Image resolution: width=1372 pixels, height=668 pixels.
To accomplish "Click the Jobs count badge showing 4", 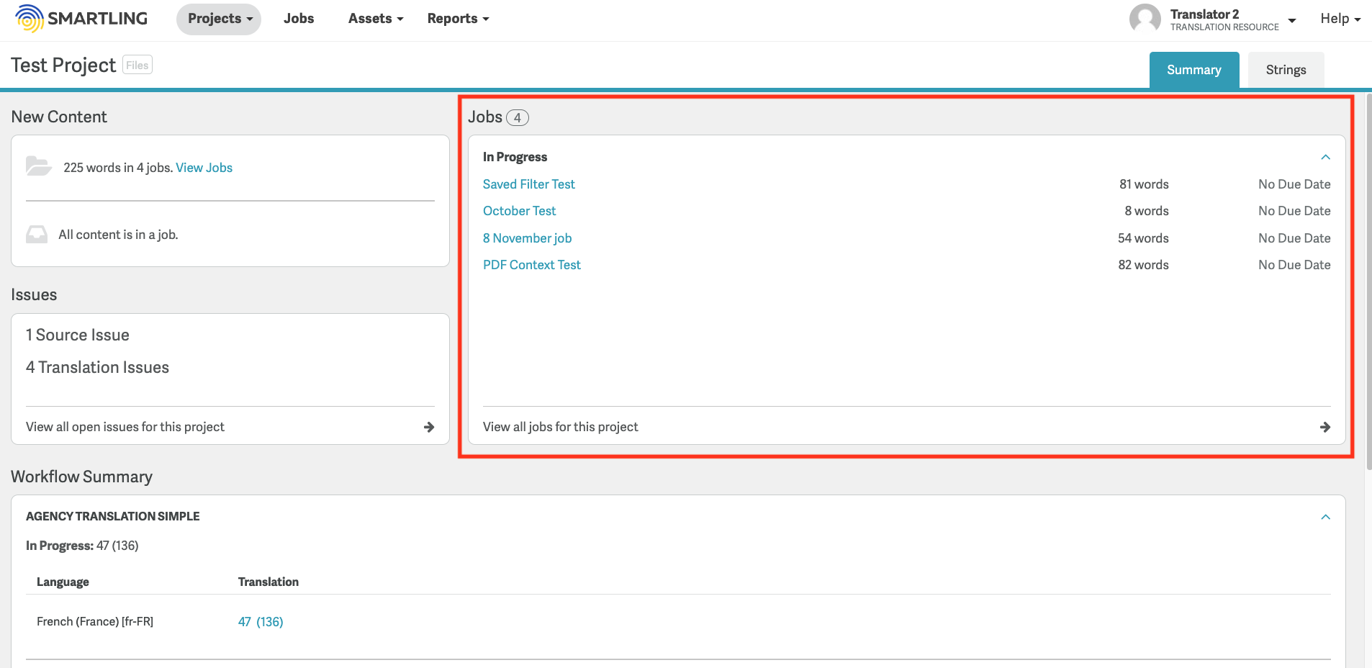I will click(x=518, y=117).
